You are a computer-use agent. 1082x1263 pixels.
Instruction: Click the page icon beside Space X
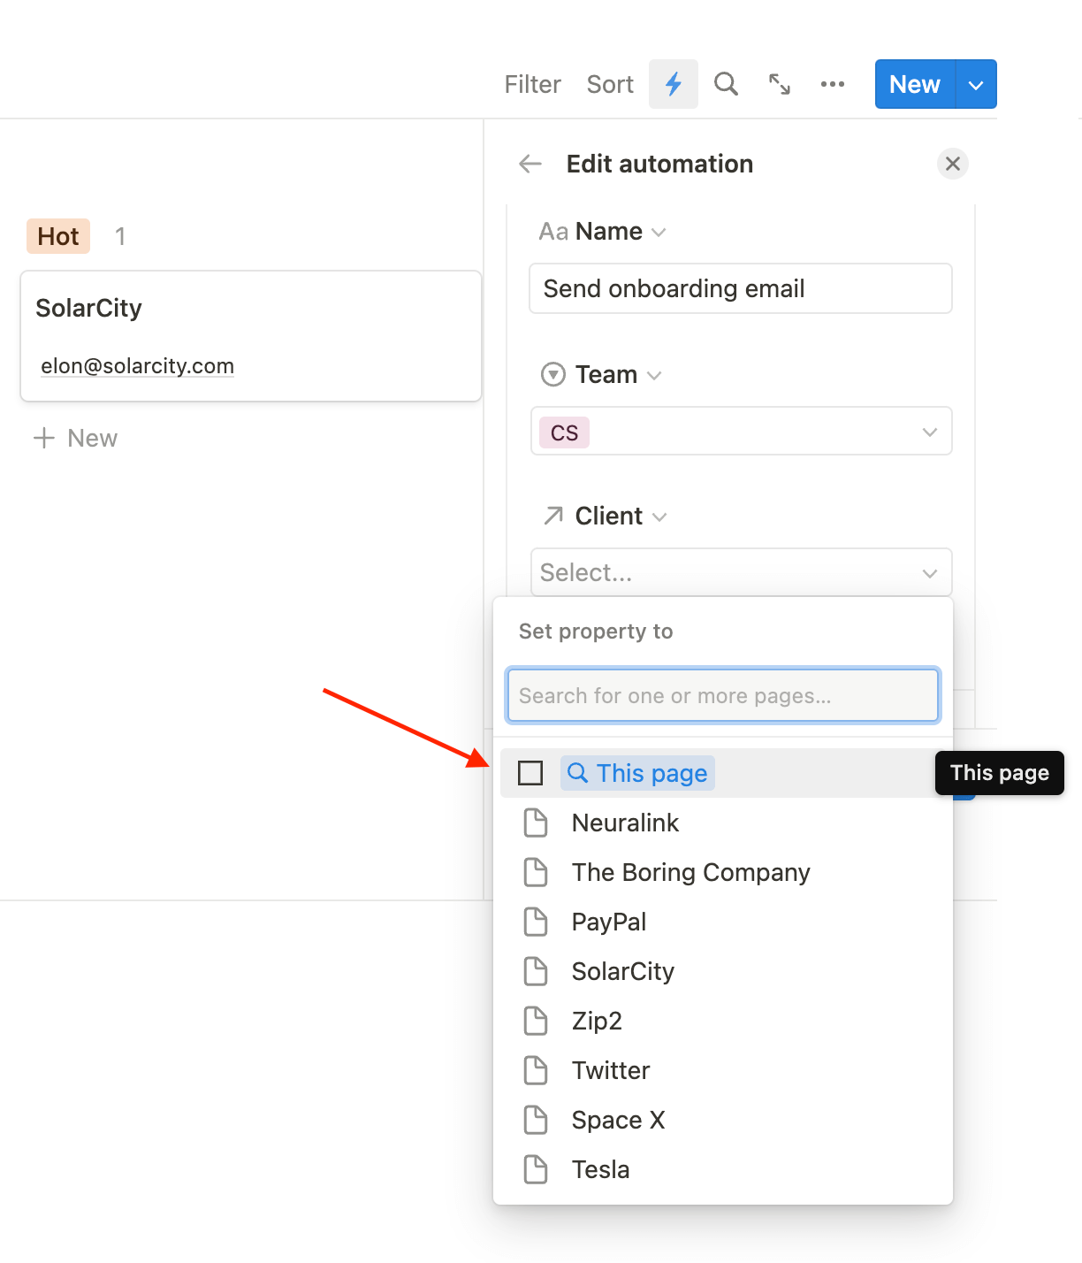536,1120
